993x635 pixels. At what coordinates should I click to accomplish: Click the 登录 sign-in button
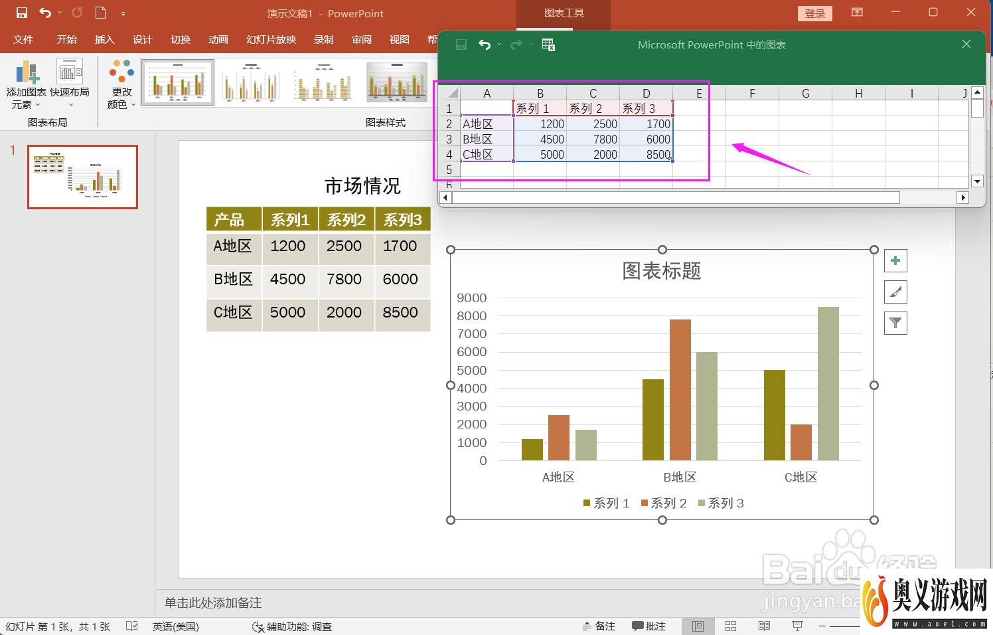click(814, 13)
